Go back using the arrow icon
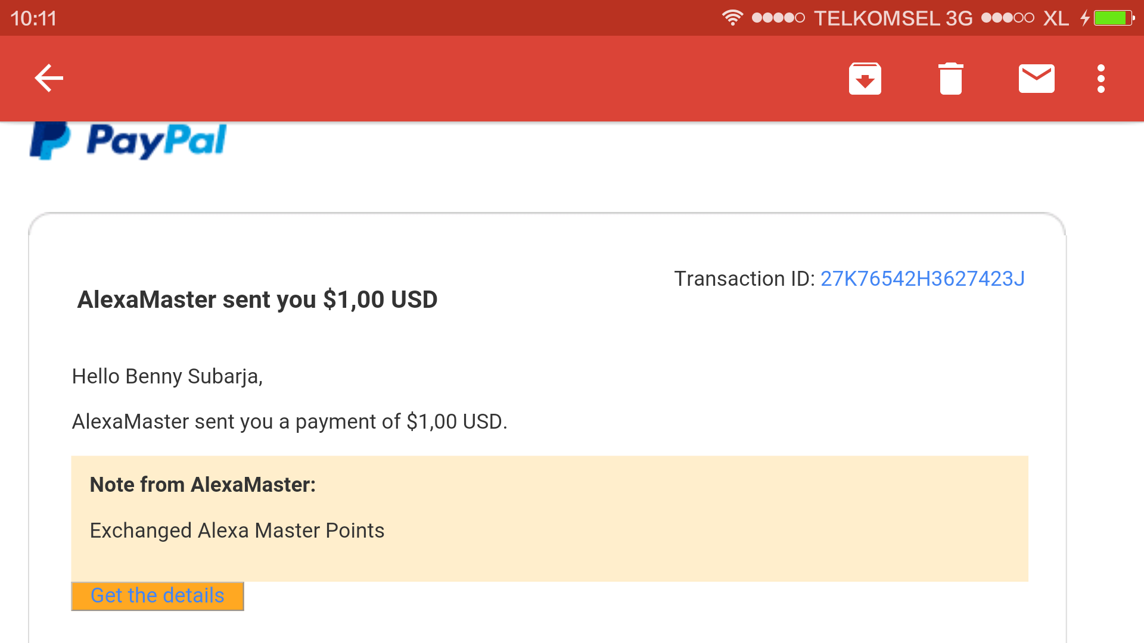 49,78
